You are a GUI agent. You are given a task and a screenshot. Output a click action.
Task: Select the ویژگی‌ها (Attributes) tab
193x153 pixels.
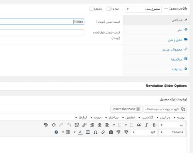pos(156,59)
